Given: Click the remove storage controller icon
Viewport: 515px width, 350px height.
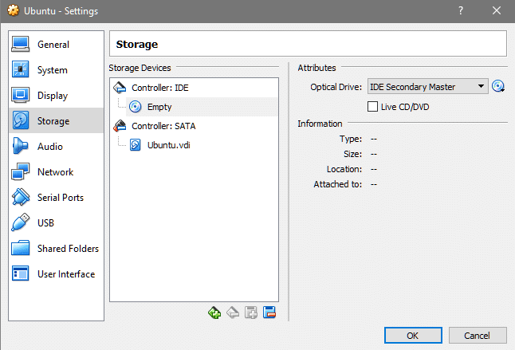Looking at the screenshot, I should pos(232,313).
